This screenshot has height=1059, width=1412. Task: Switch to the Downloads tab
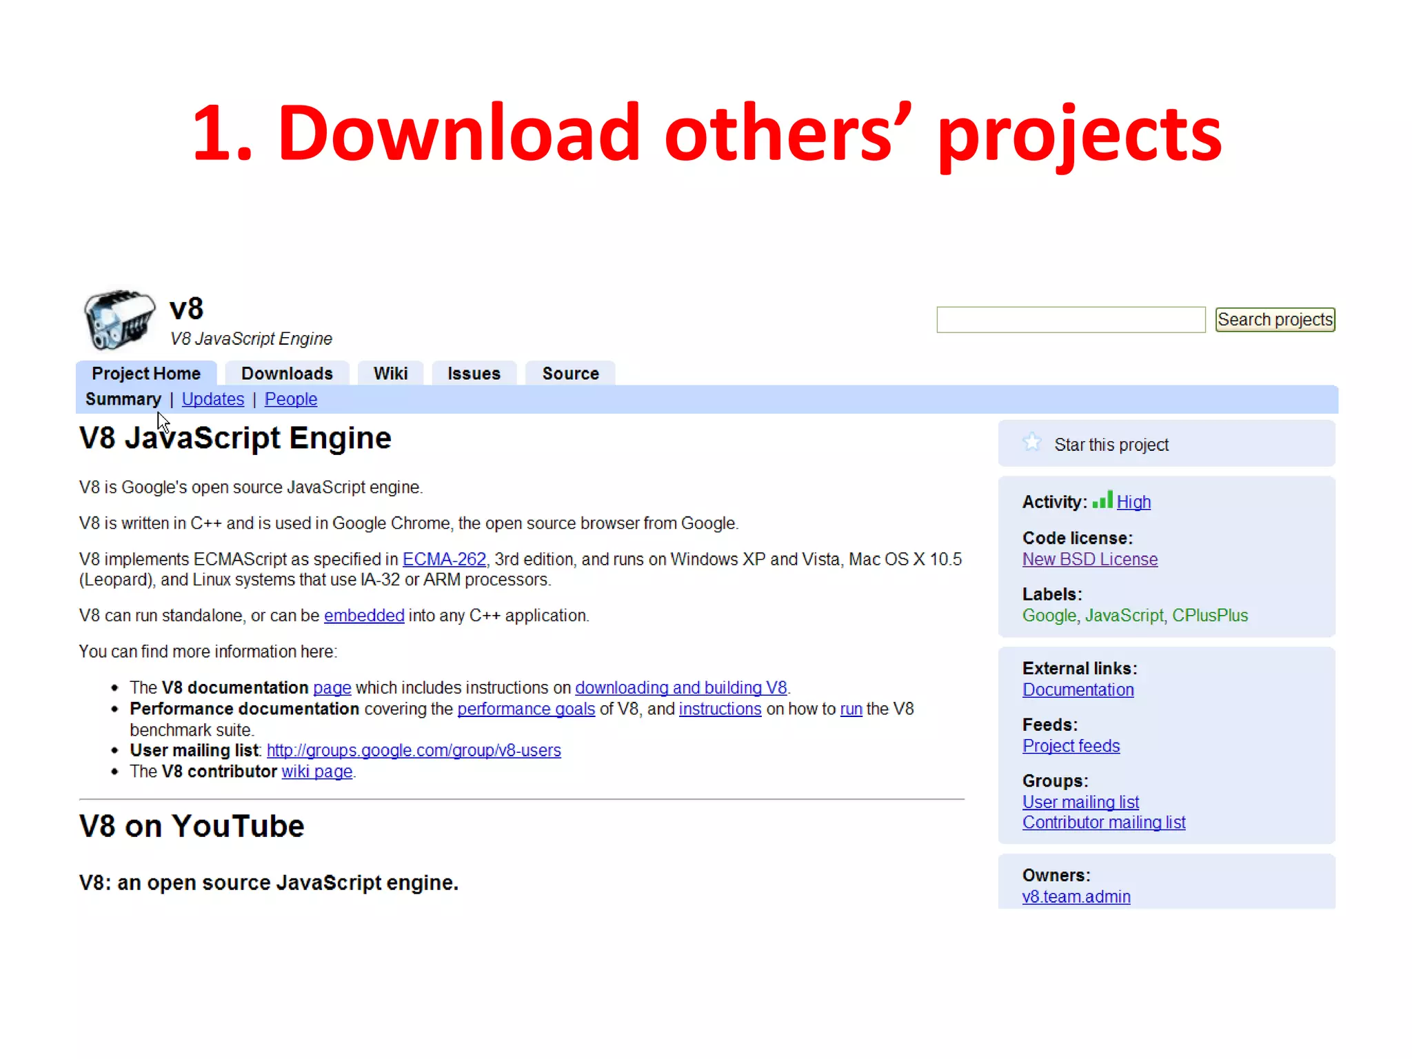[x=287, y=373]
